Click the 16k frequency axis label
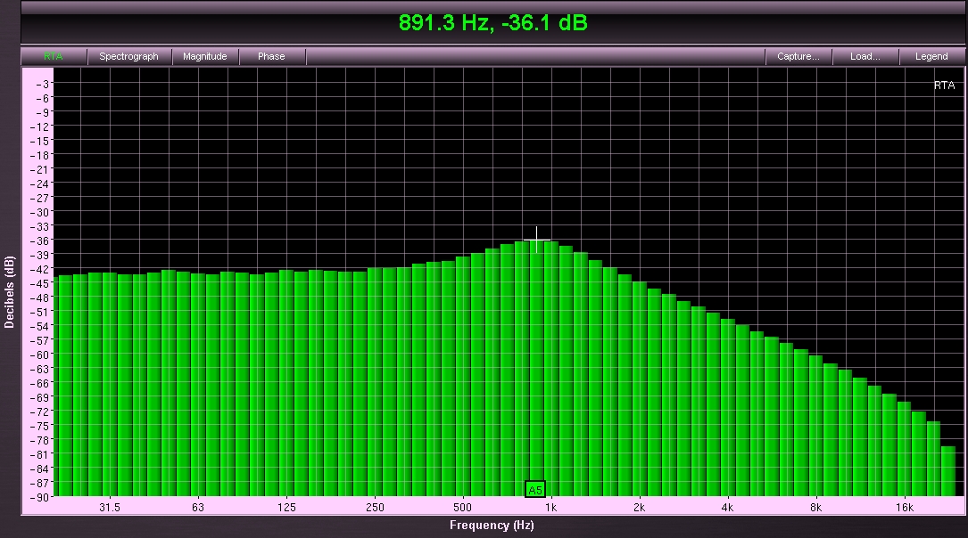This screenshot has height=538, width=968. [x=904, y=508]
